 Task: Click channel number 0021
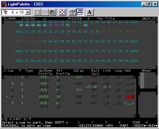[19, 32]
